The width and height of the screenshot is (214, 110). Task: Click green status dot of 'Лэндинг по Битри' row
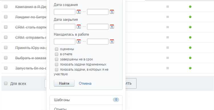[190, 17]
